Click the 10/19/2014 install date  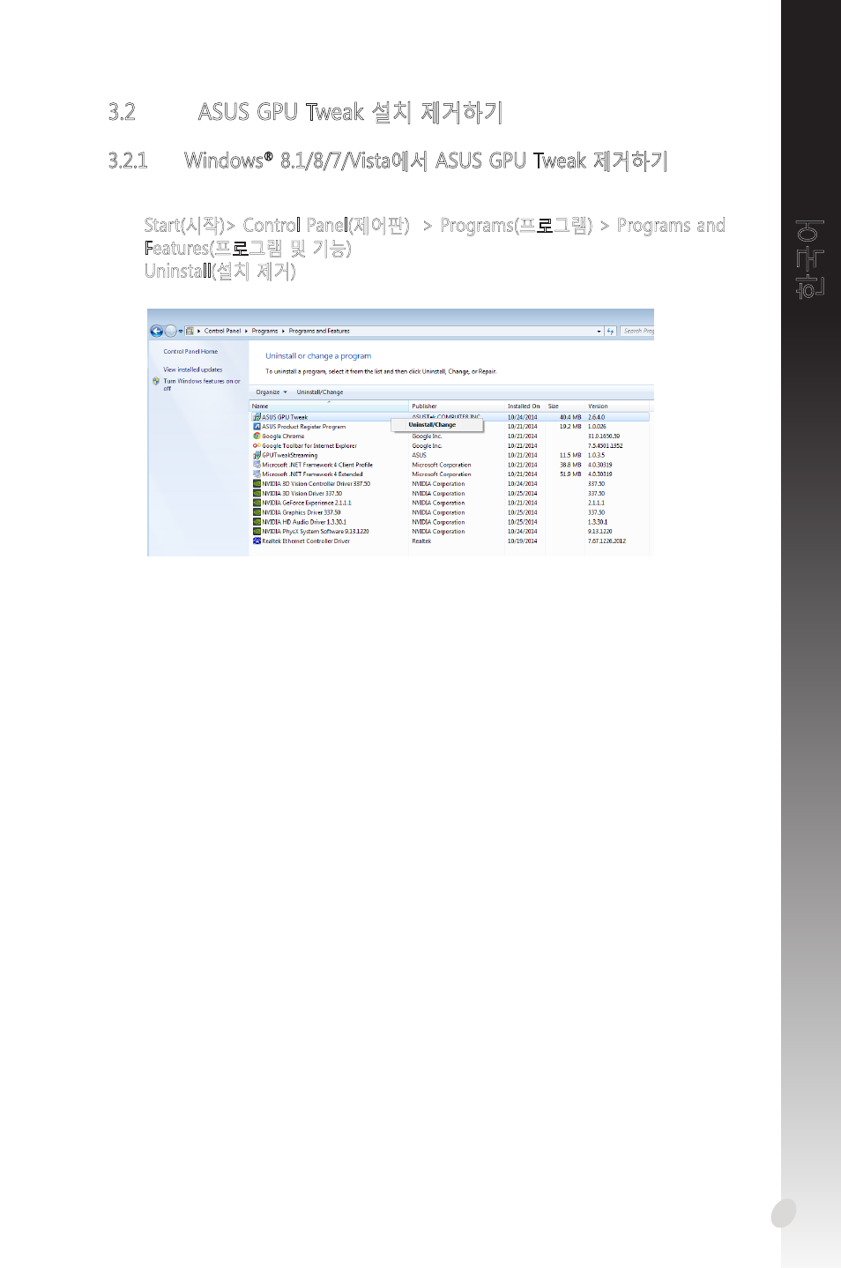[522, 541]
